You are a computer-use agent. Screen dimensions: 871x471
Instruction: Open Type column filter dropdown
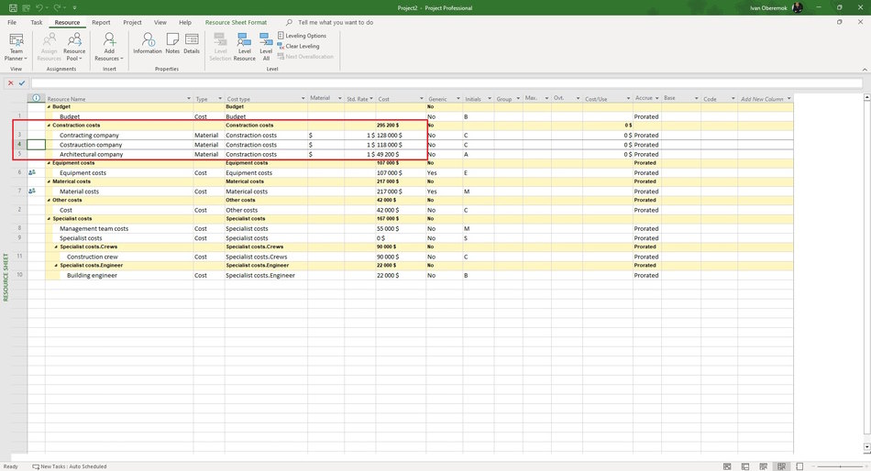pyautogui.click(x=220, y=98)
